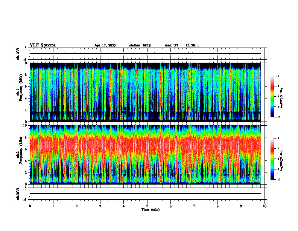Click "-6" at top of ch.1 colorbar

click(278, 76)
